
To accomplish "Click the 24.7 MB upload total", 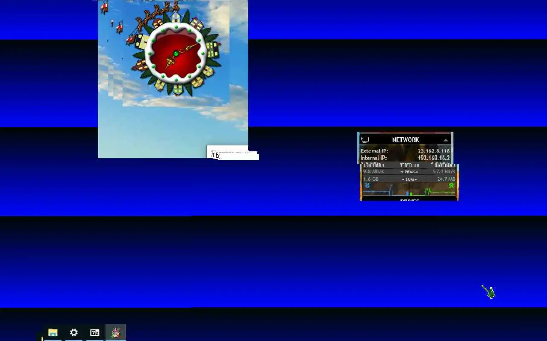I will pyautogui.click(x=446, y=179).
